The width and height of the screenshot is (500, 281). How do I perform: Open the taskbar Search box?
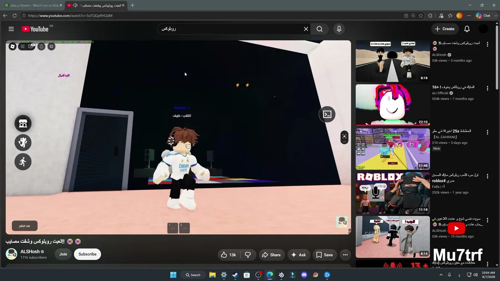point(193,275)
